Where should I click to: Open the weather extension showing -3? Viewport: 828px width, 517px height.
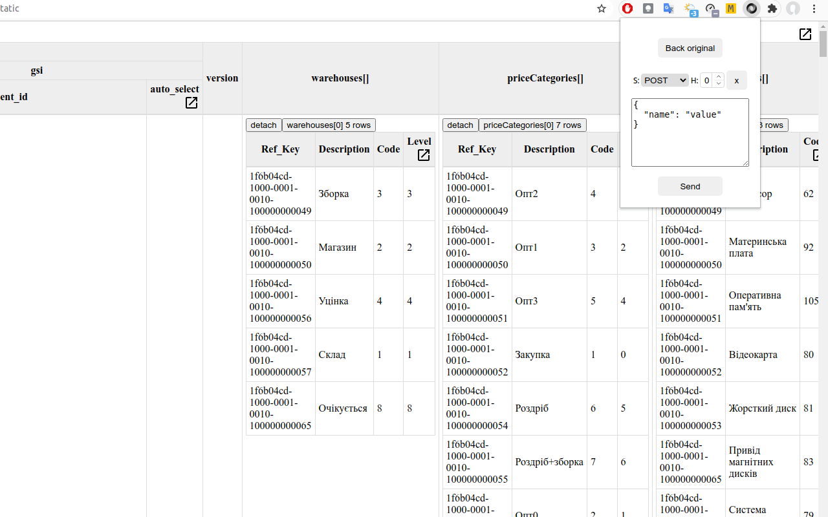click(690, 9)
